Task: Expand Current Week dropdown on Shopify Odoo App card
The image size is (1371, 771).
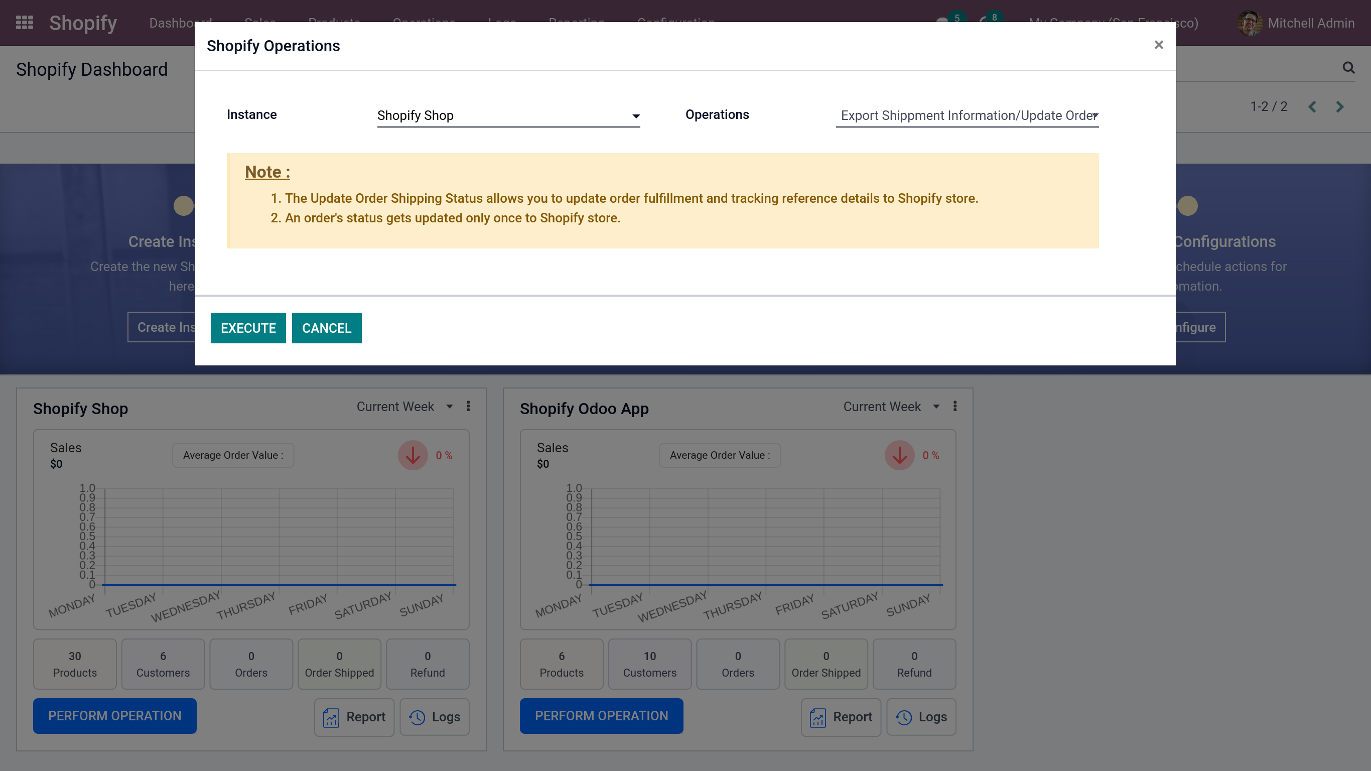Action: click(891, 406)
